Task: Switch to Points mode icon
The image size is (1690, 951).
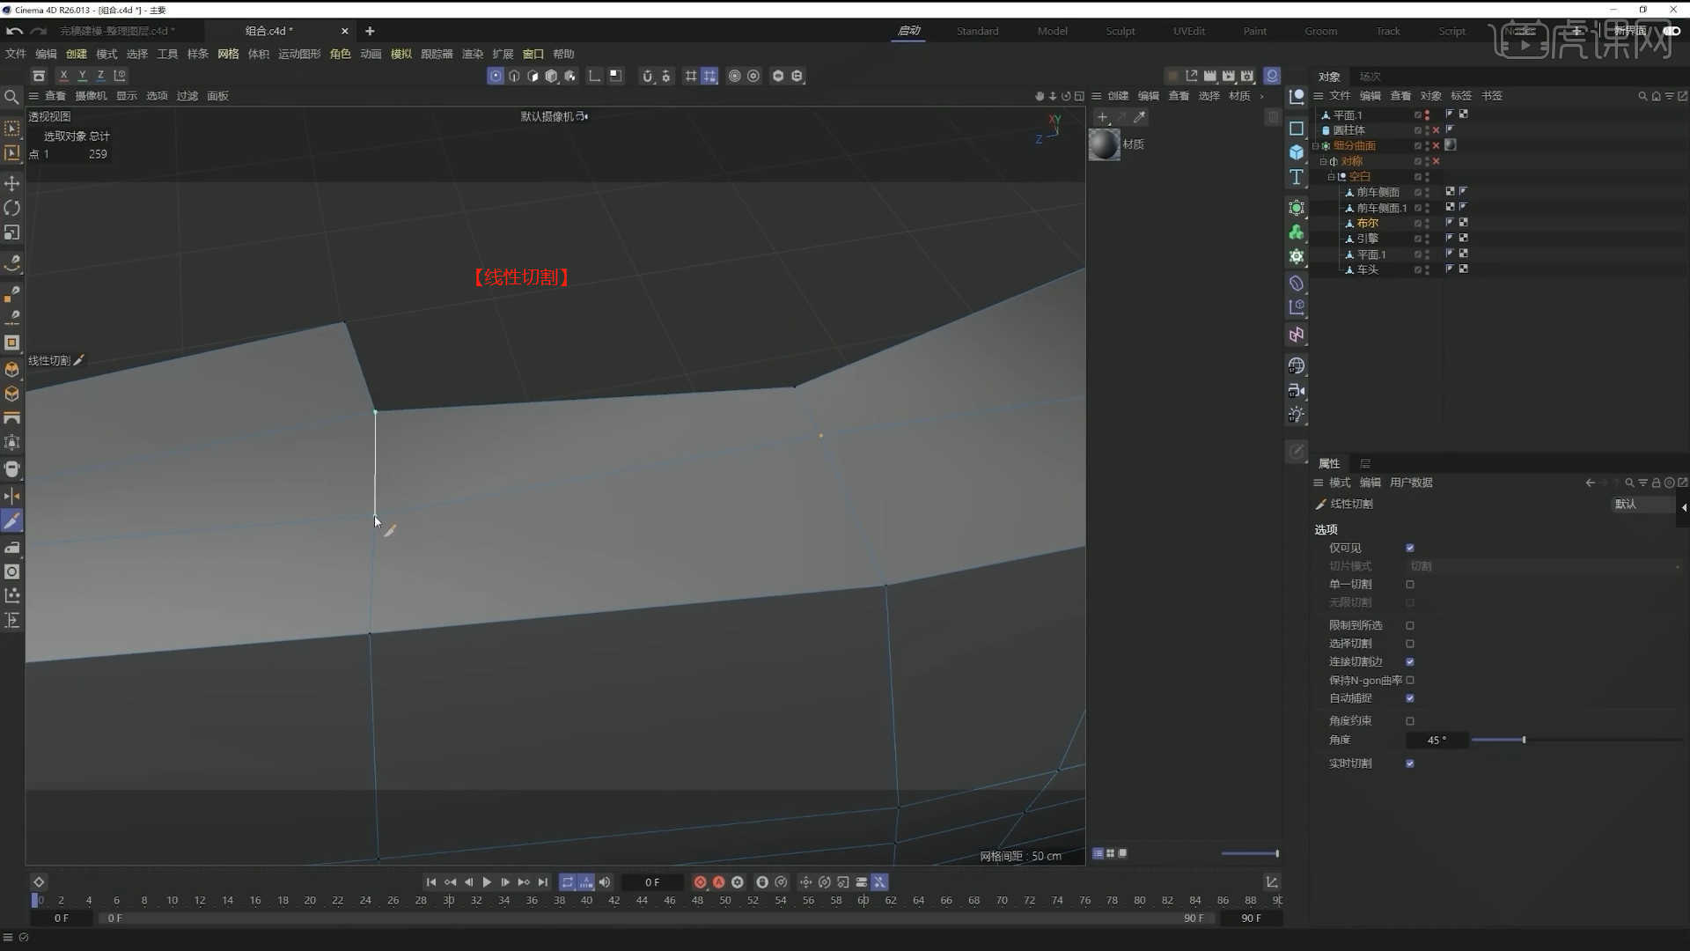Action: click(496, 76)
